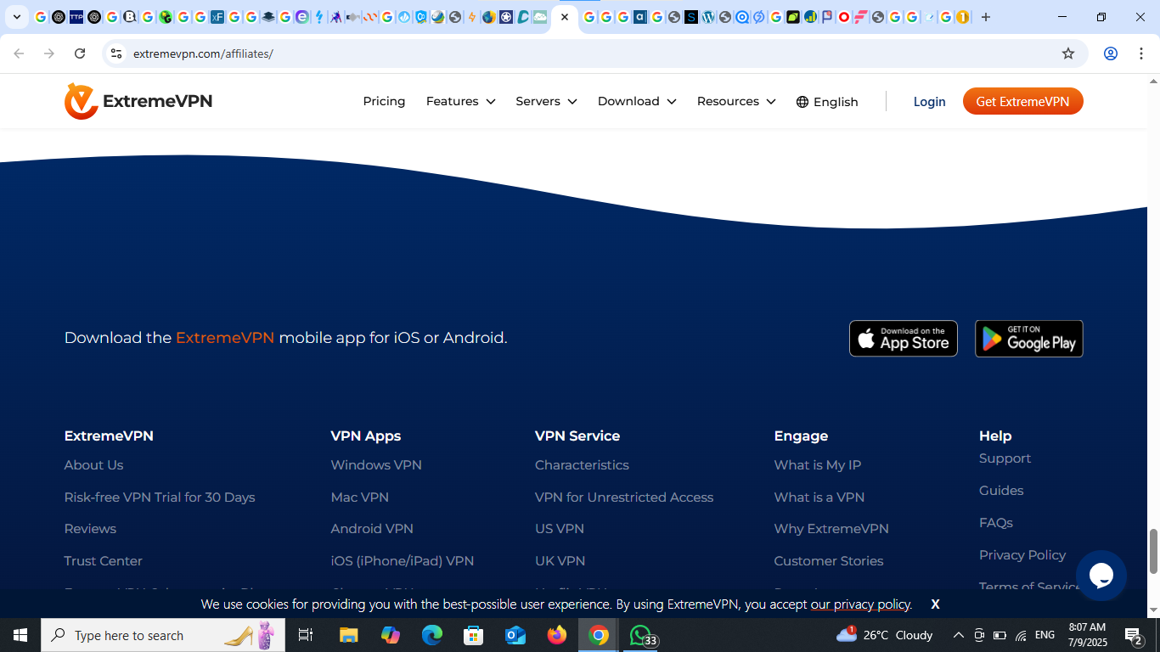
Task: Open Task View on taskbar
Action: [306, 635]
